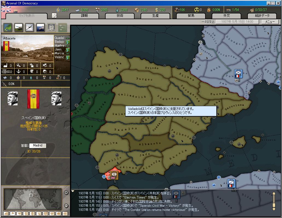Click the "Condor Legion returns home victorious!" entry
Viewport: 282px width, 218px height.
click(x=139, y=210)
